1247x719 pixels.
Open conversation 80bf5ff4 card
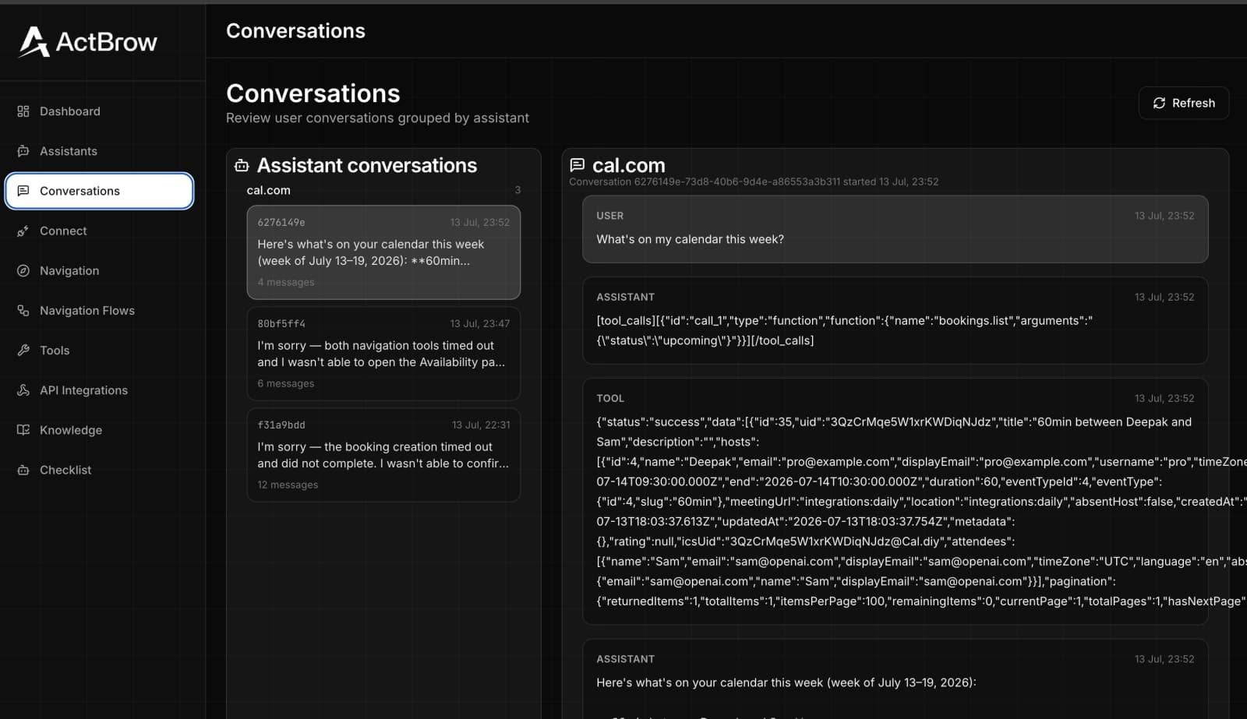click(383, 354)
